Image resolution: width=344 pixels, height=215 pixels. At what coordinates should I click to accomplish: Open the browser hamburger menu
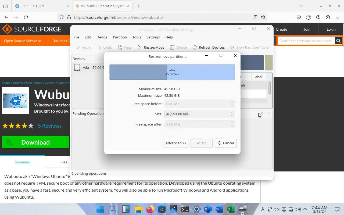coord(338,17)
